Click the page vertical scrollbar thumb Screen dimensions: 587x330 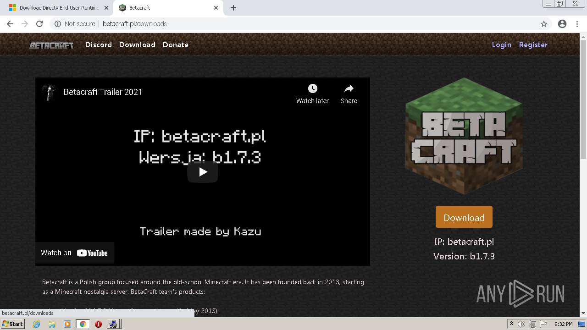point(583,99)
